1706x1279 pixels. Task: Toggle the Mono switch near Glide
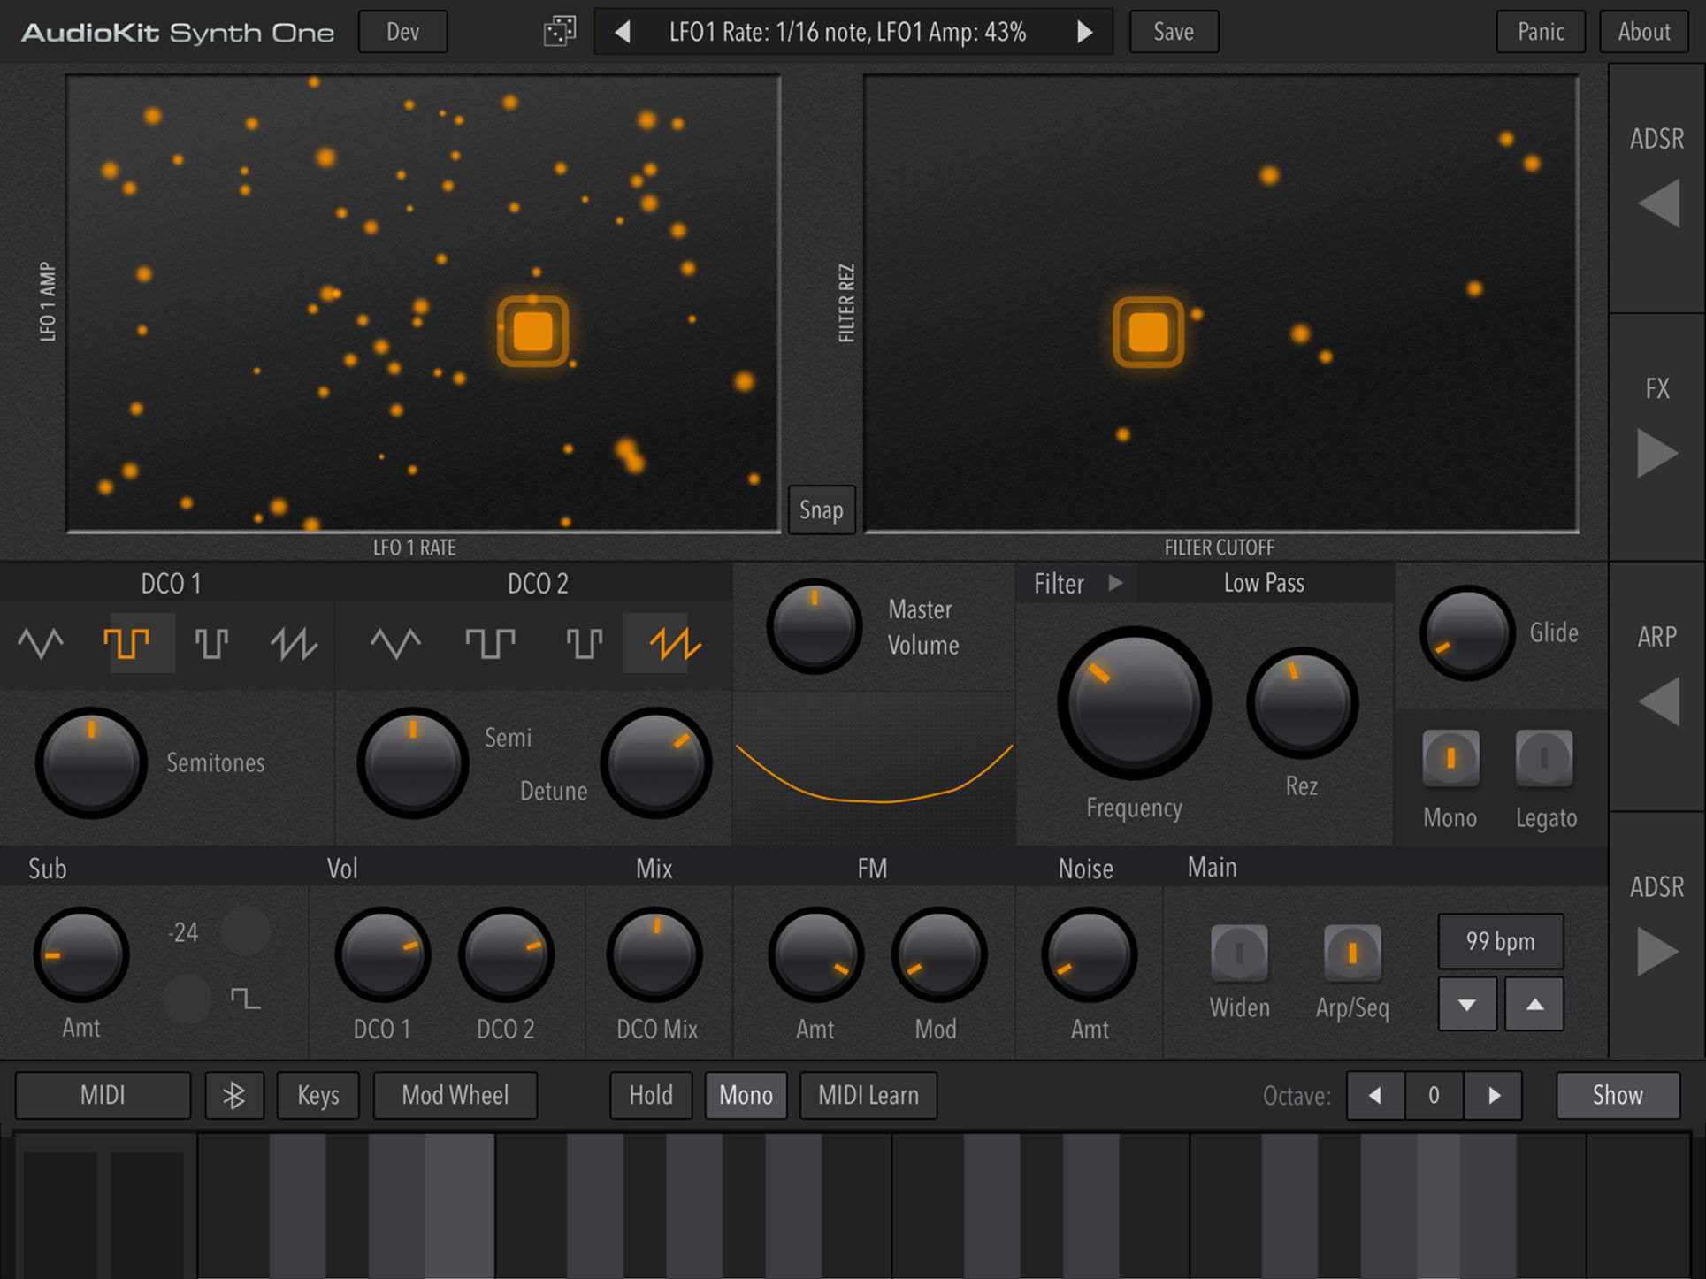1450,758
